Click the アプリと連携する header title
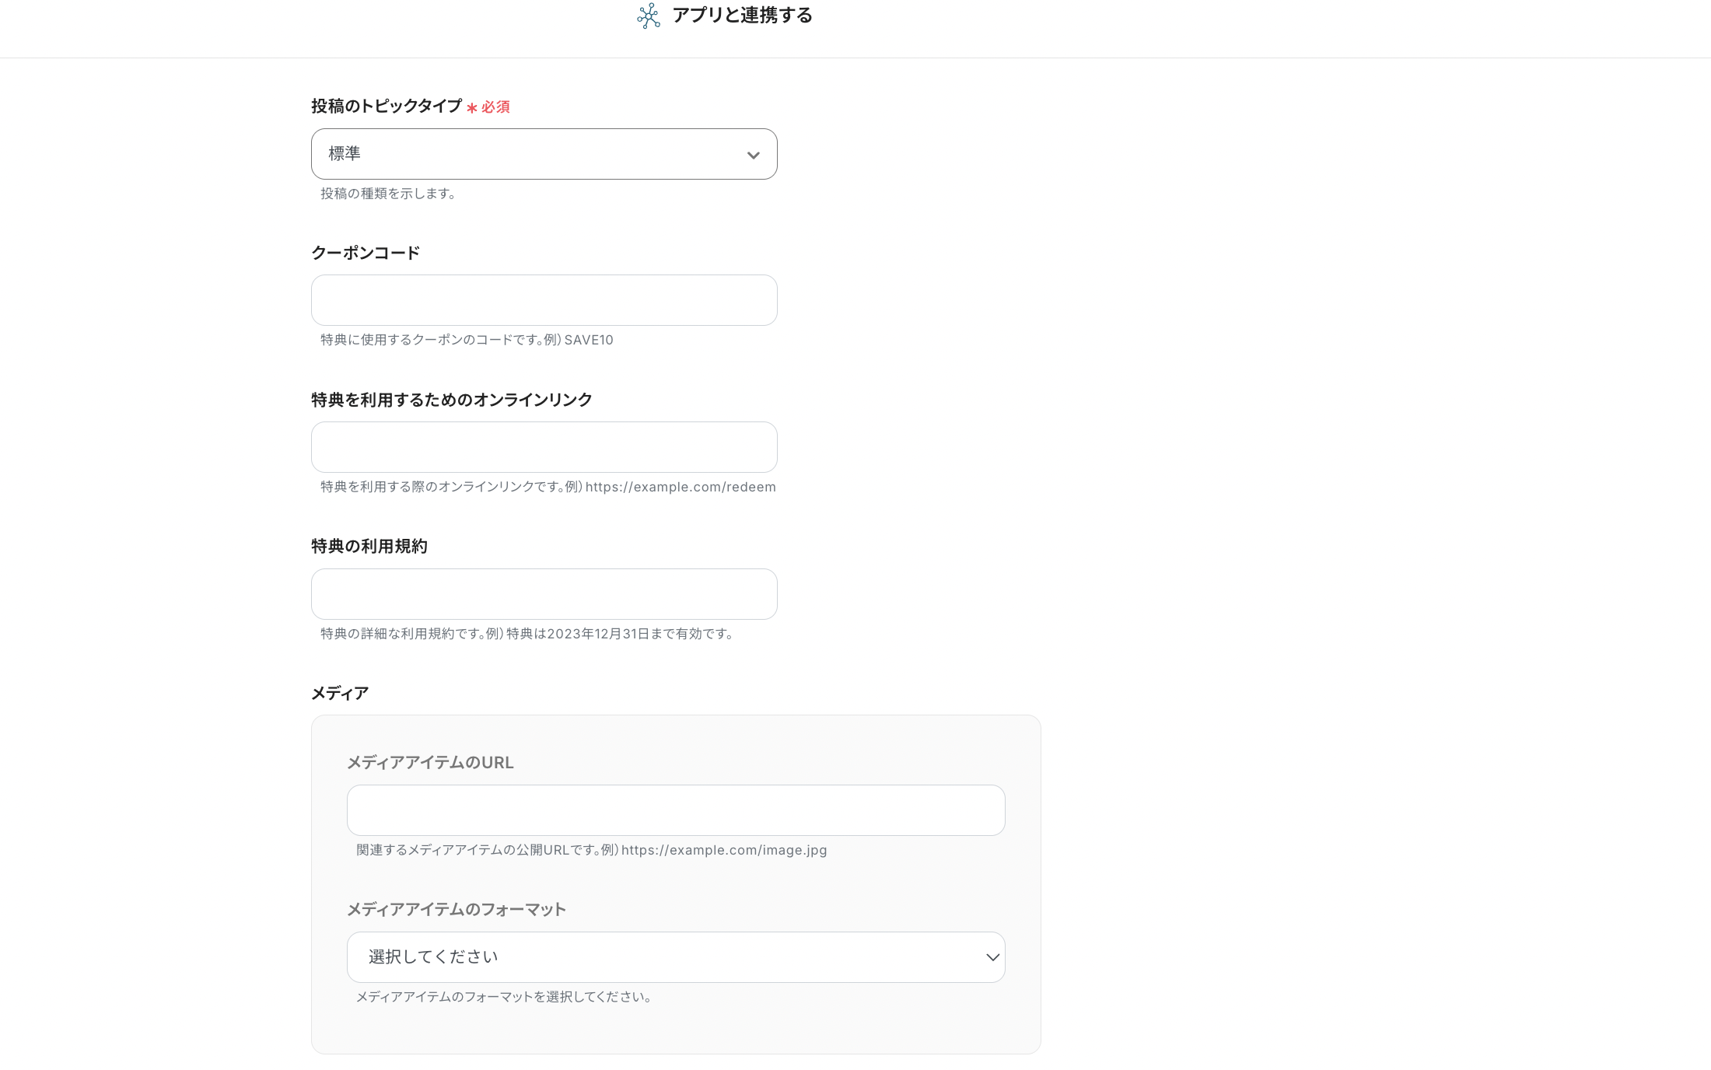 742,16
